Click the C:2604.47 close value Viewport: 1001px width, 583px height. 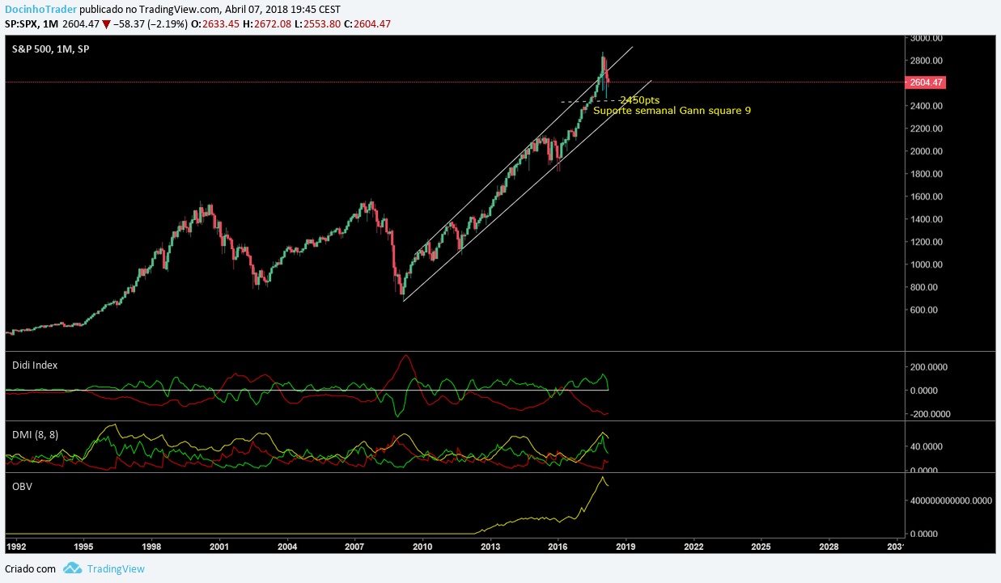coord(367,23)
